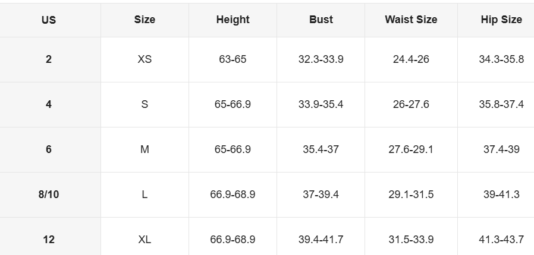This screenshot has height=255, width=534.
Task: Click the Size column header
Action: (145, 20)
